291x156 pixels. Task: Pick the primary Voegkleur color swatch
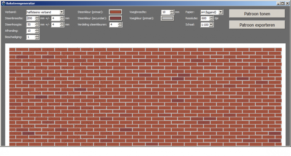[x=167, y=18]
